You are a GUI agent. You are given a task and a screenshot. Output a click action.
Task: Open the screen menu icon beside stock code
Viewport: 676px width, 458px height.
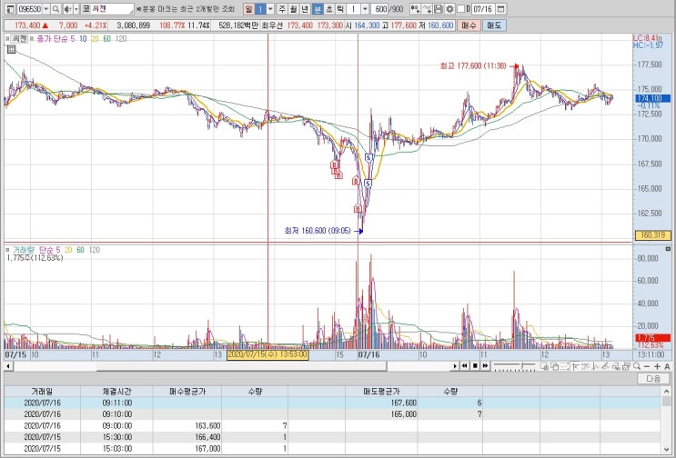click(10, 9)
